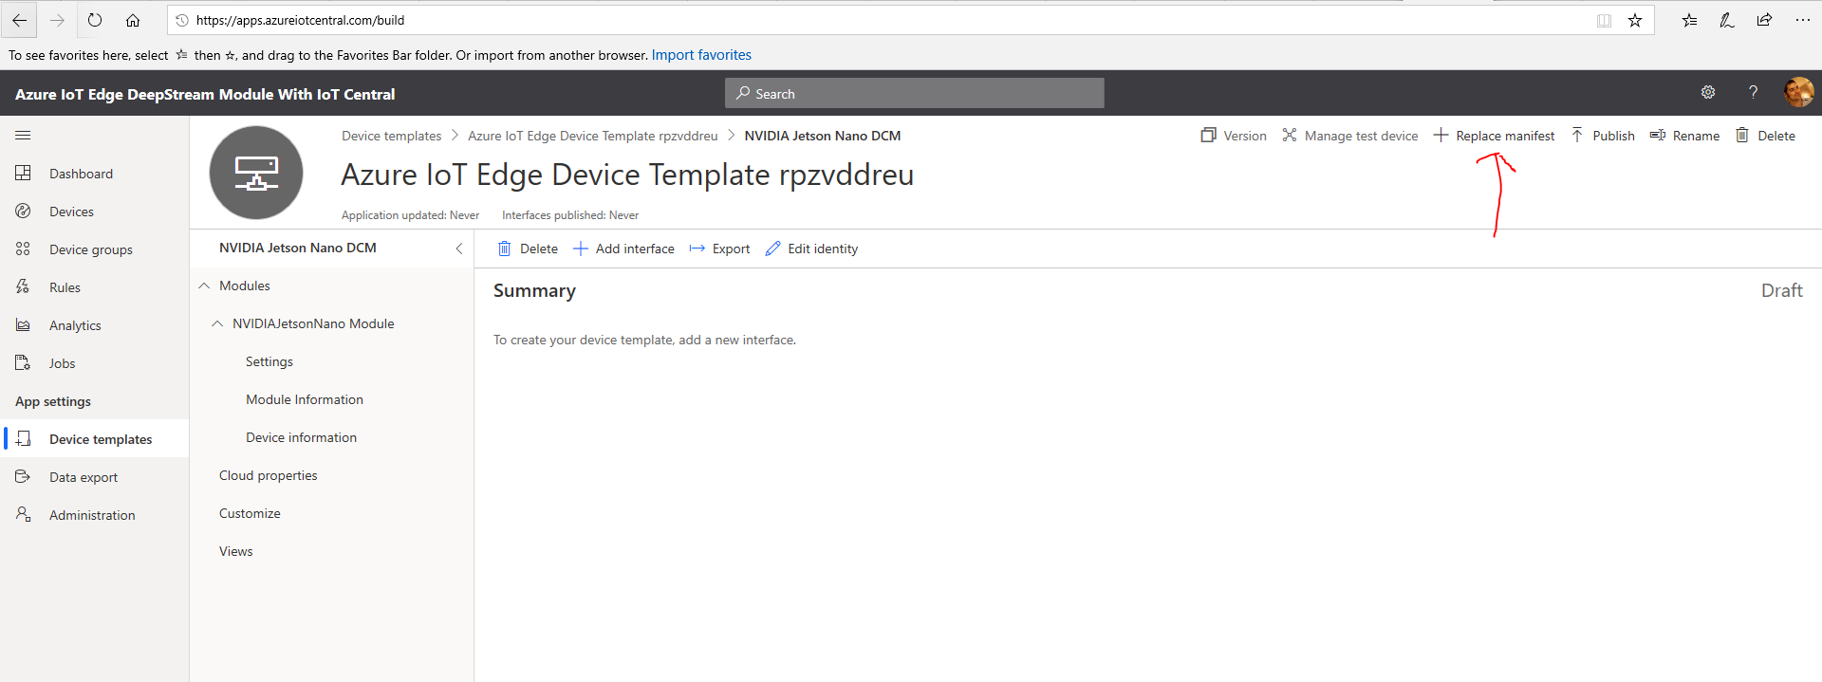This screenshot has height=682, width=1822.
Task: Go to browser home icon
Action: pos(133,20)
